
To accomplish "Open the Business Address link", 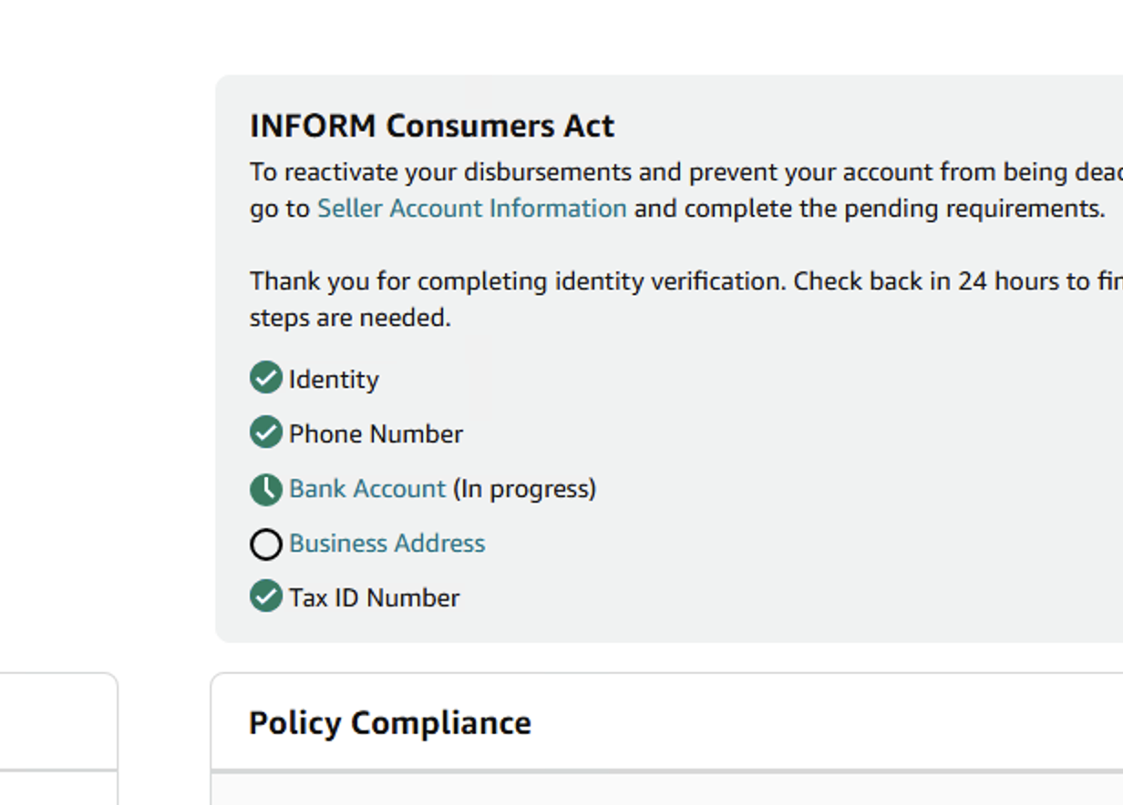I will point(387,544).
